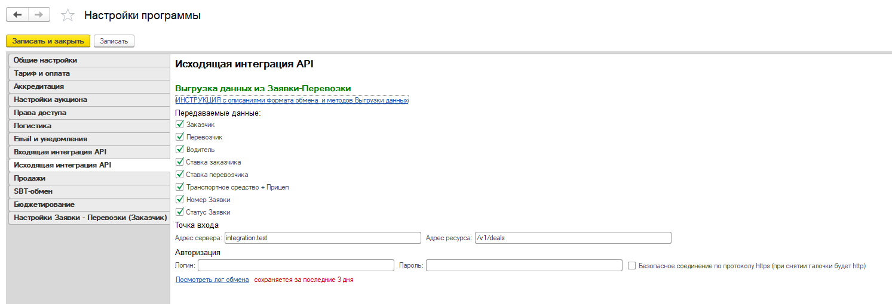Select Исходящая интеграция API section
This screenshot has width=892, height=304.
pyautogui.click(x=89, y=165)
